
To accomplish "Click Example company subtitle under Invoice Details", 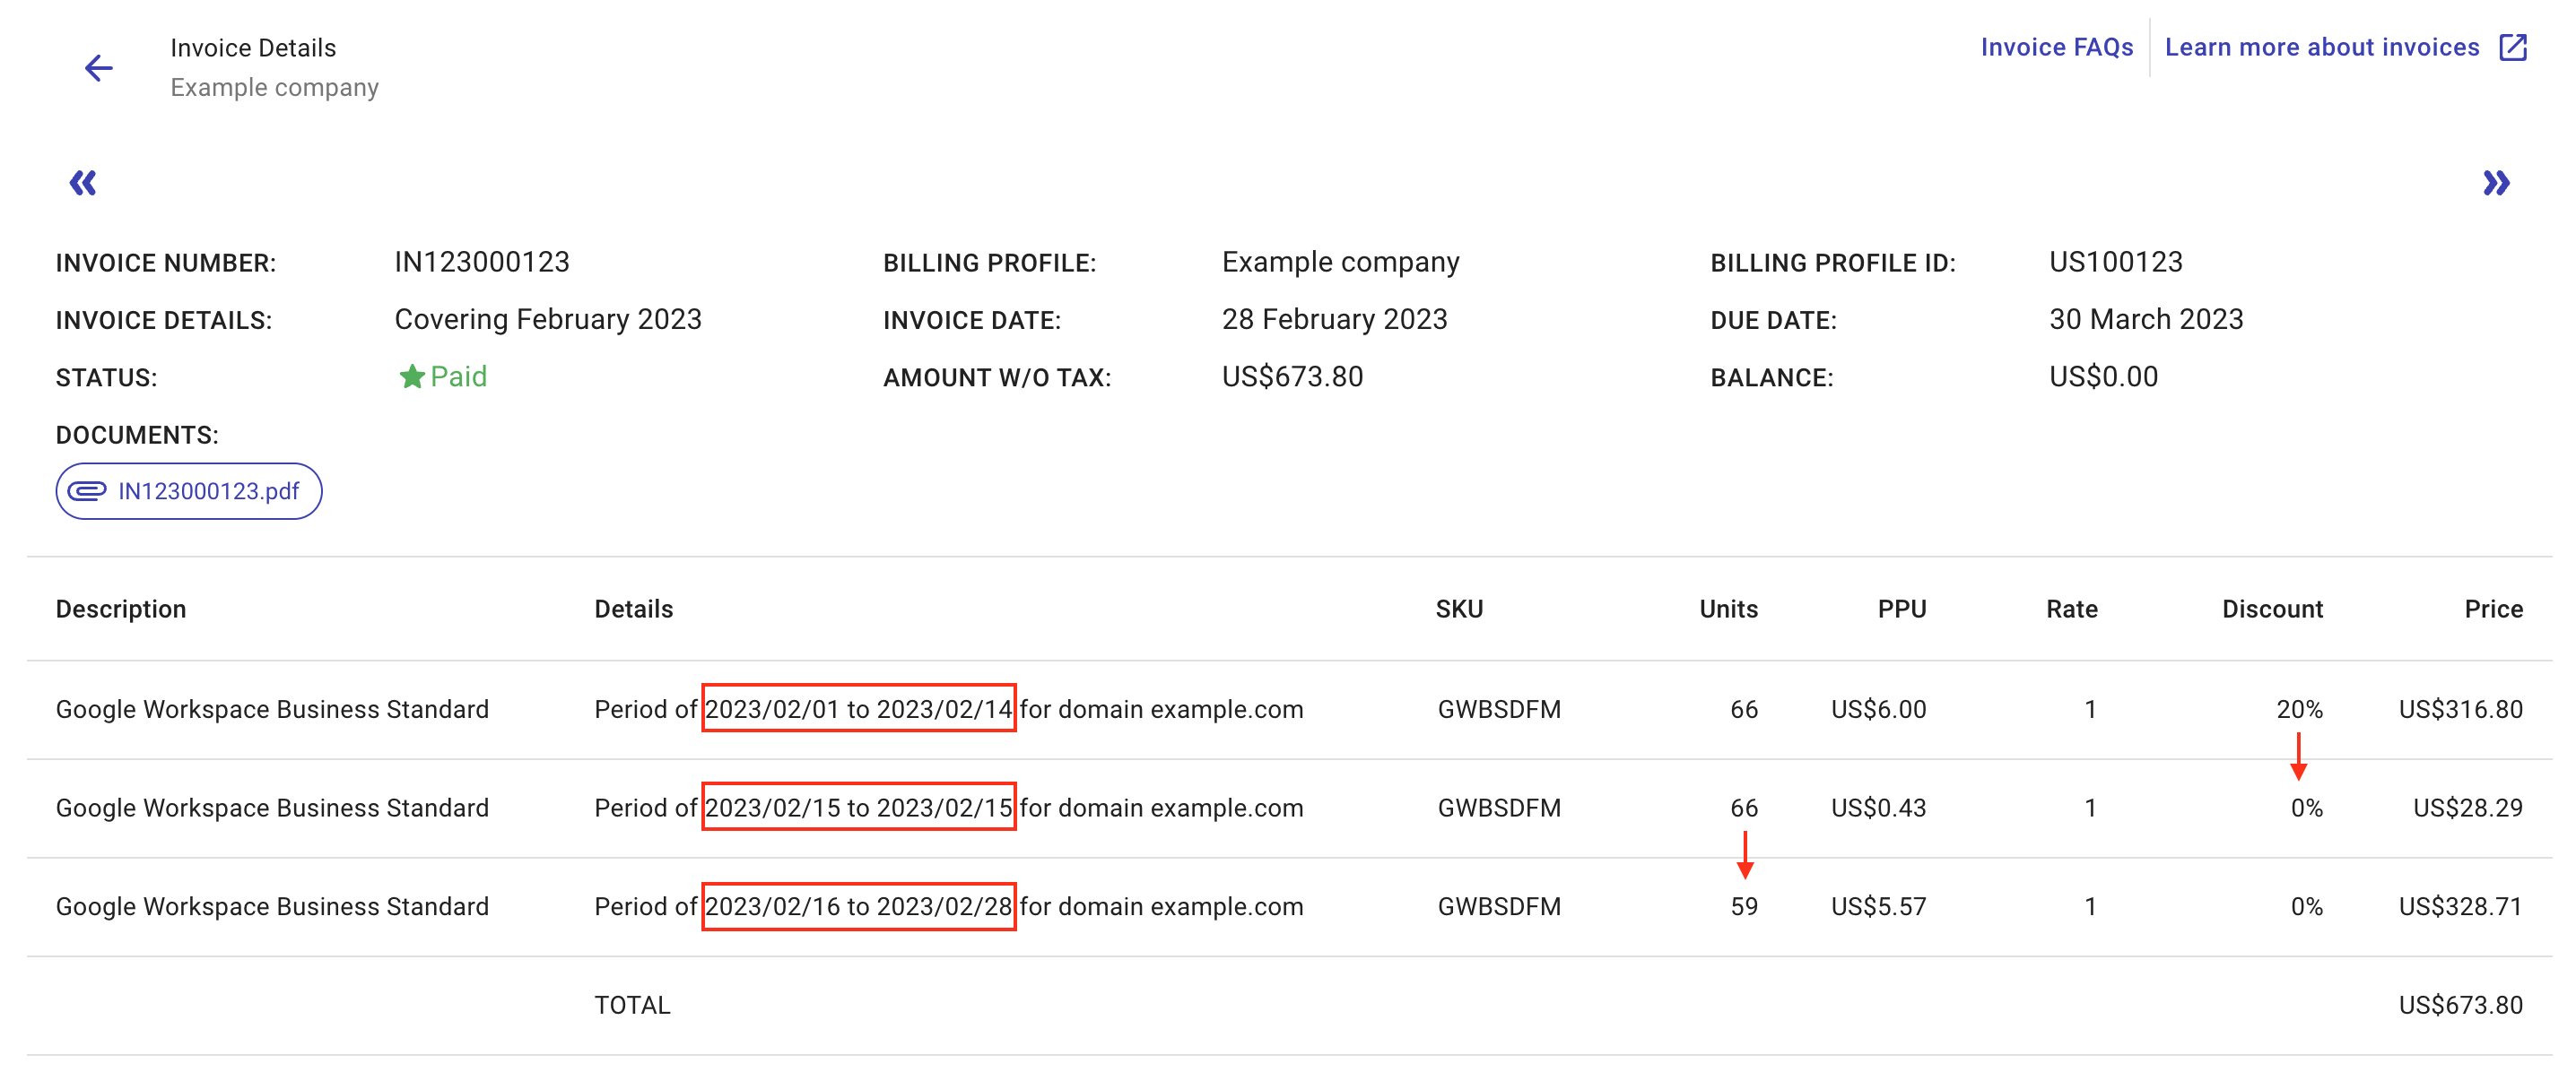I will (x=274, y=88).
